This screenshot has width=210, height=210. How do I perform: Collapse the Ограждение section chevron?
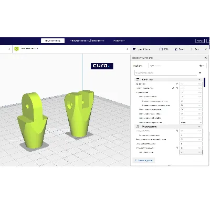199,127
